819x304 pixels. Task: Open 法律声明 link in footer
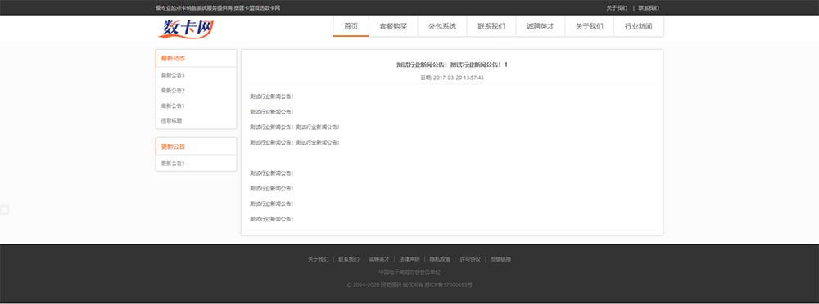[x=409, y=259]
